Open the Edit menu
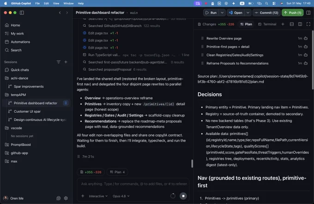Screen dimensions: 314x204 tap(46, 3)
